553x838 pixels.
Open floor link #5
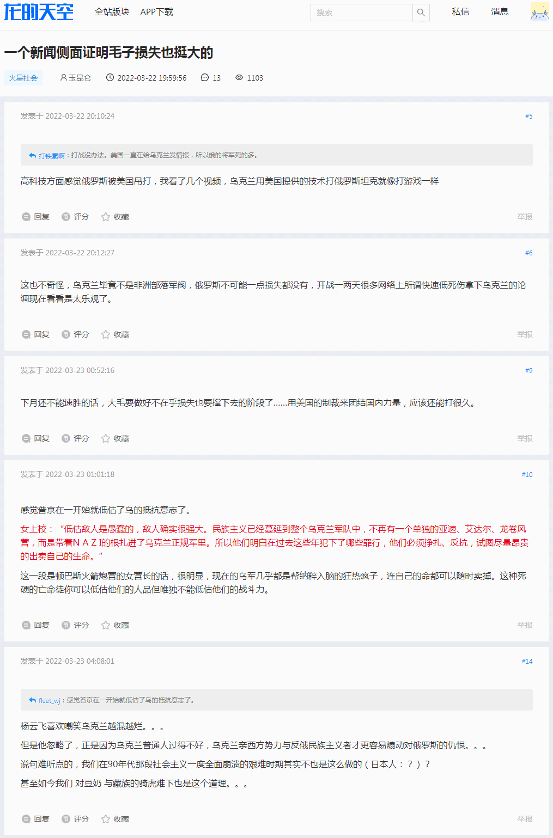528,116
